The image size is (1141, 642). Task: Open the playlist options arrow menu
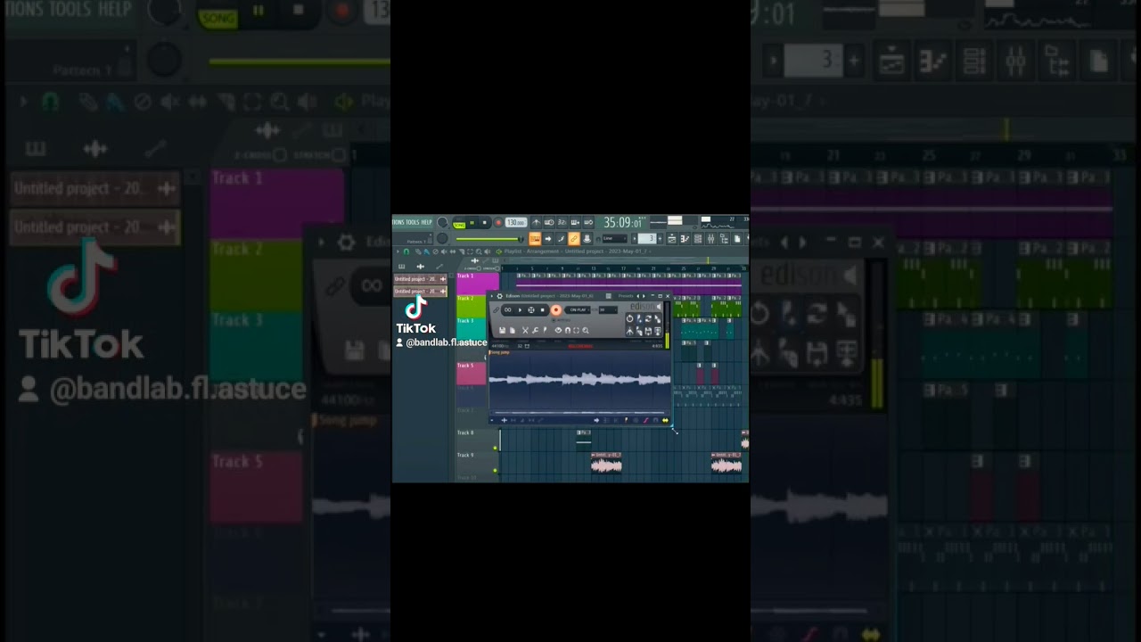pyautogui.click(x=398, y=251)
